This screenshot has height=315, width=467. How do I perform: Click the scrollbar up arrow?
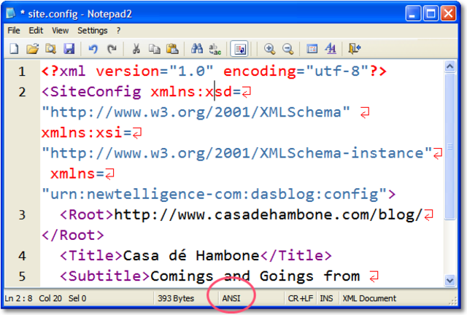click(x=449, y=66)
